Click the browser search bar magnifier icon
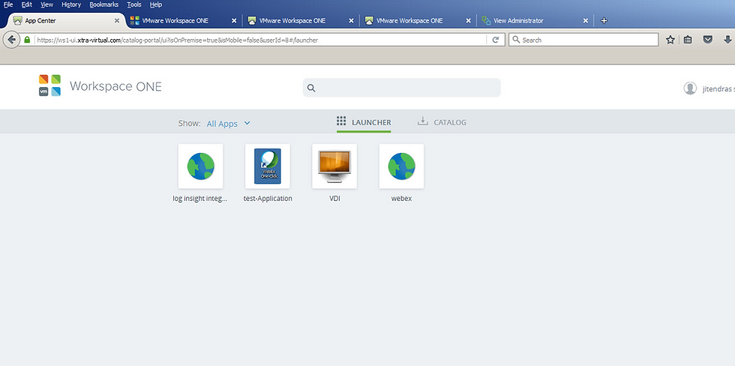Screen dimensions: 735x366 coord(516,40)
